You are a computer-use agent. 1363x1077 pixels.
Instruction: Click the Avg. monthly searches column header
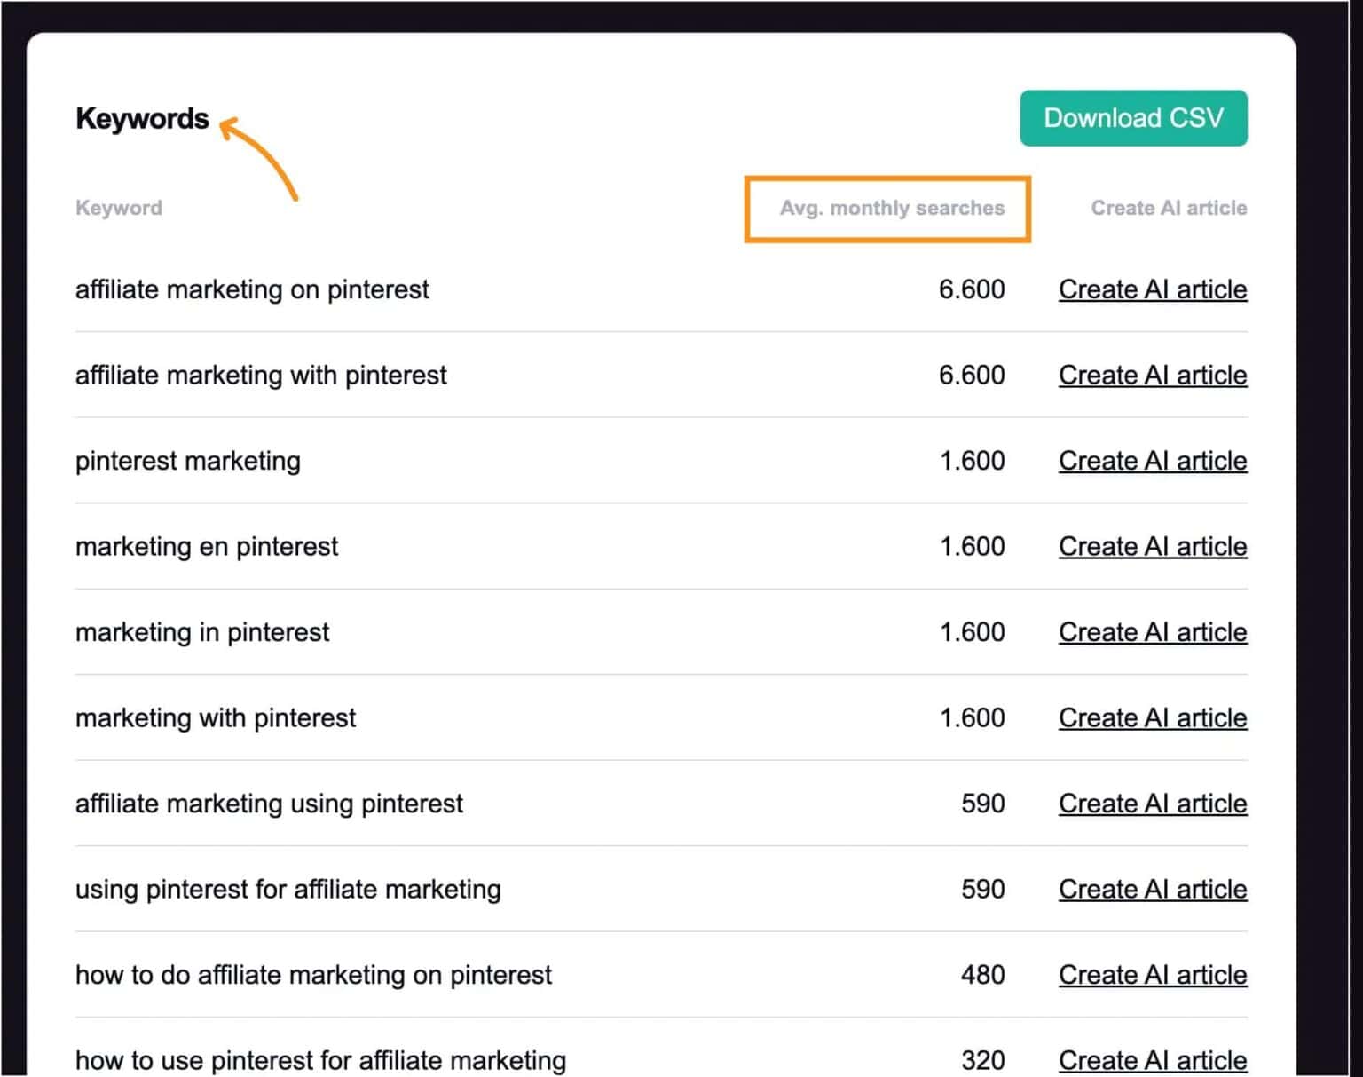891,209
